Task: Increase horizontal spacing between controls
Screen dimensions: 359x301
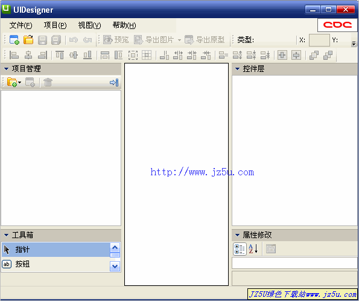Action: (x=178, y=55)
